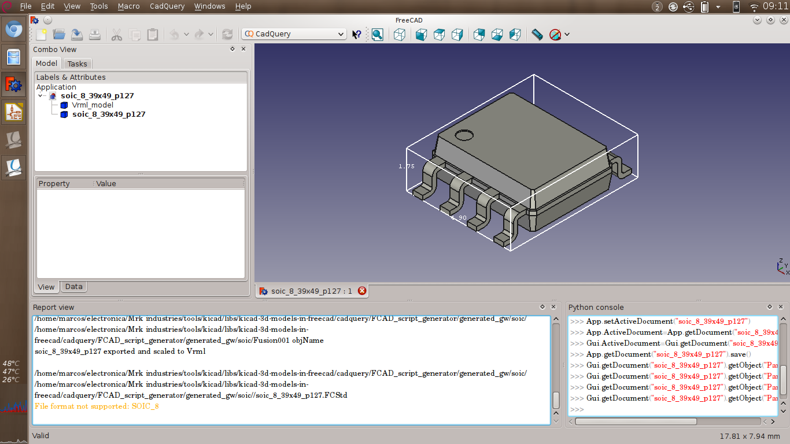Toggle floating for the Python console panel
This screenshot has width=790, height=444.
tap(770, 307)
